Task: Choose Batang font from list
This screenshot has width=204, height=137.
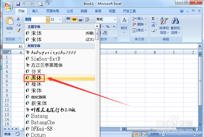Action: point(60,116)
